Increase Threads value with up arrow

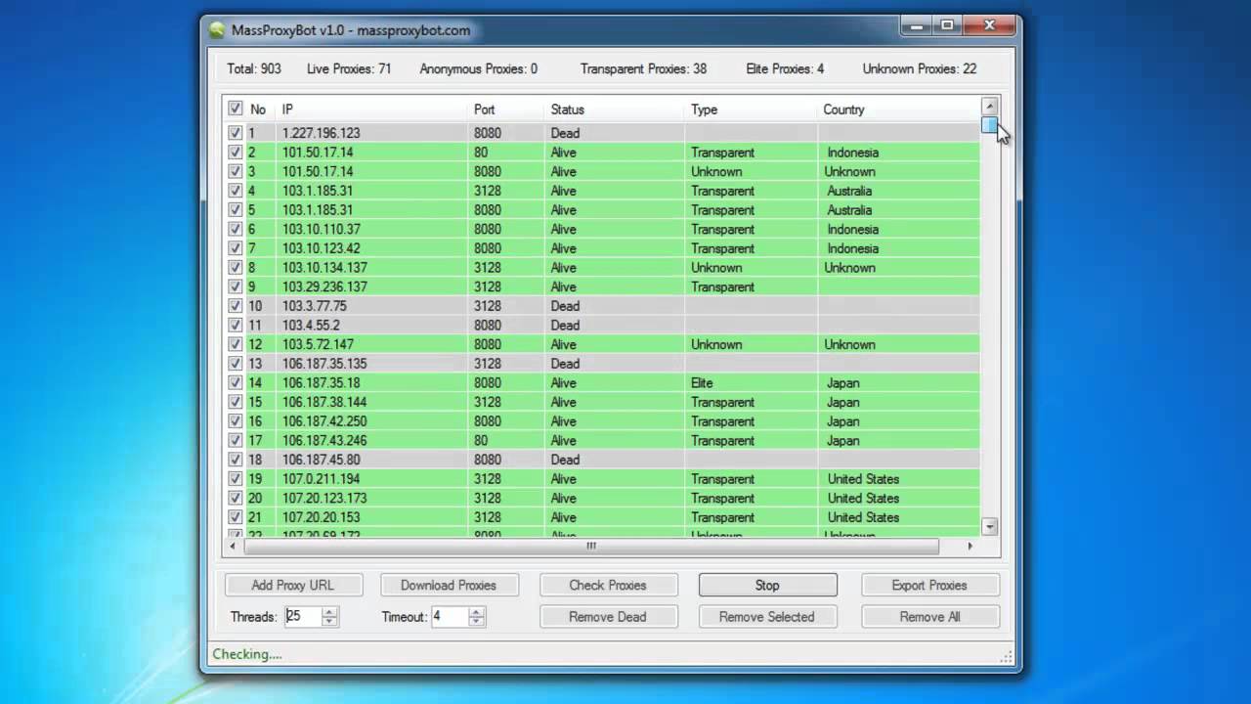coord(329,612)
